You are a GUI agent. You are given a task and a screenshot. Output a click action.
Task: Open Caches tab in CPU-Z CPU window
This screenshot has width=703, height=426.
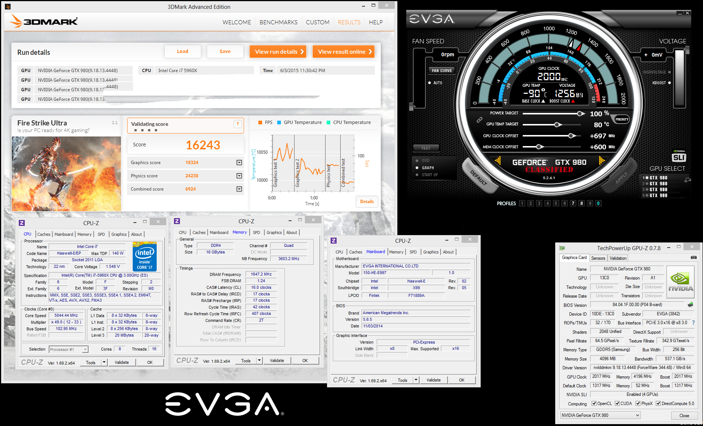pyautogui.click(x=43, y=234)
